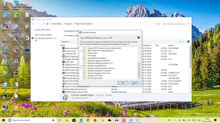
Task: Go back using the back arrow in Programs window
Action: click(33, 24)
